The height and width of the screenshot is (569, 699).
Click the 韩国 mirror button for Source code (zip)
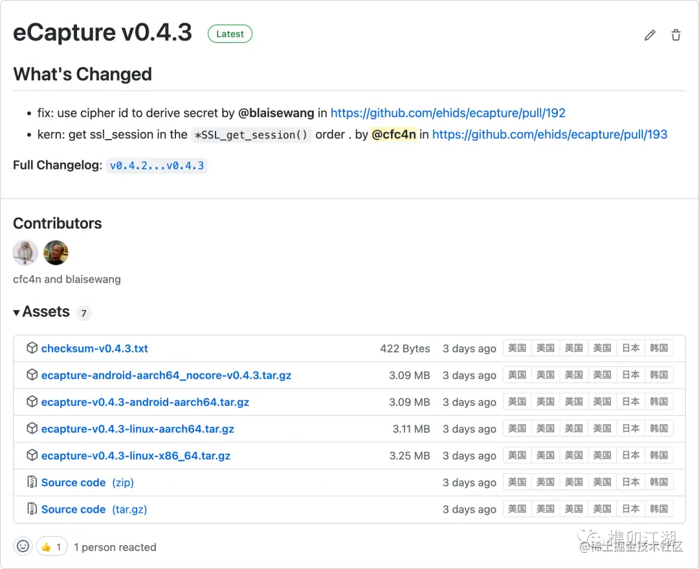pyautogui.click(x=659, y=482)
